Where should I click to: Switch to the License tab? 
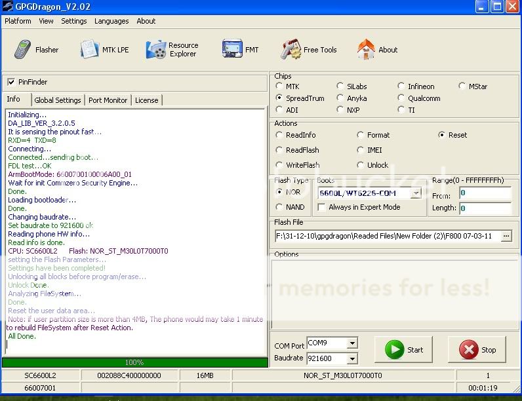tap(146, 100)
